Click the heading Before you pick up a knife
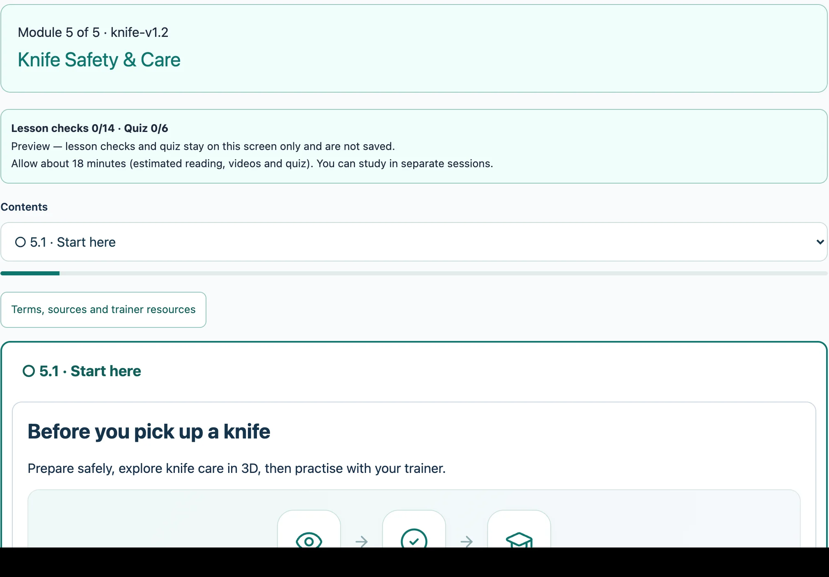829x577 pixels. [x=149, y=432]
